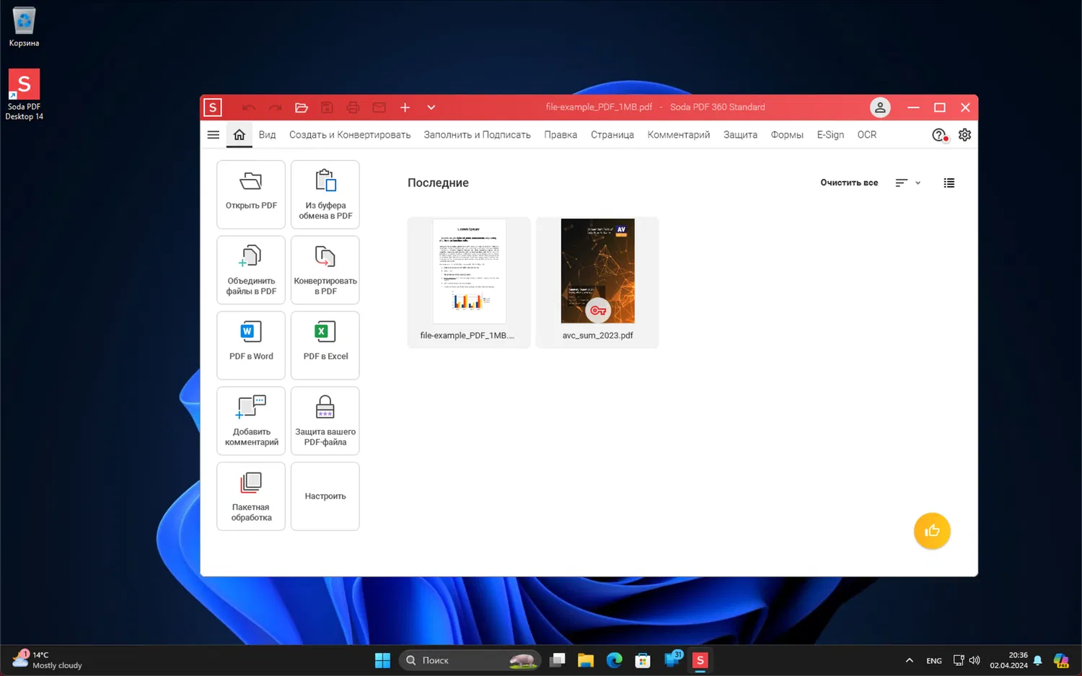Screen dimensions: 1082x676
Task: Expand the quick access toolbar chevron
Action: tap(431, 107)
